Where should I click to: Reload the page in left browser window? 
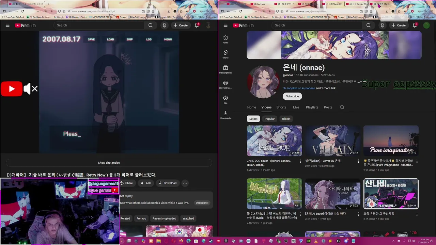pos(22,11)
